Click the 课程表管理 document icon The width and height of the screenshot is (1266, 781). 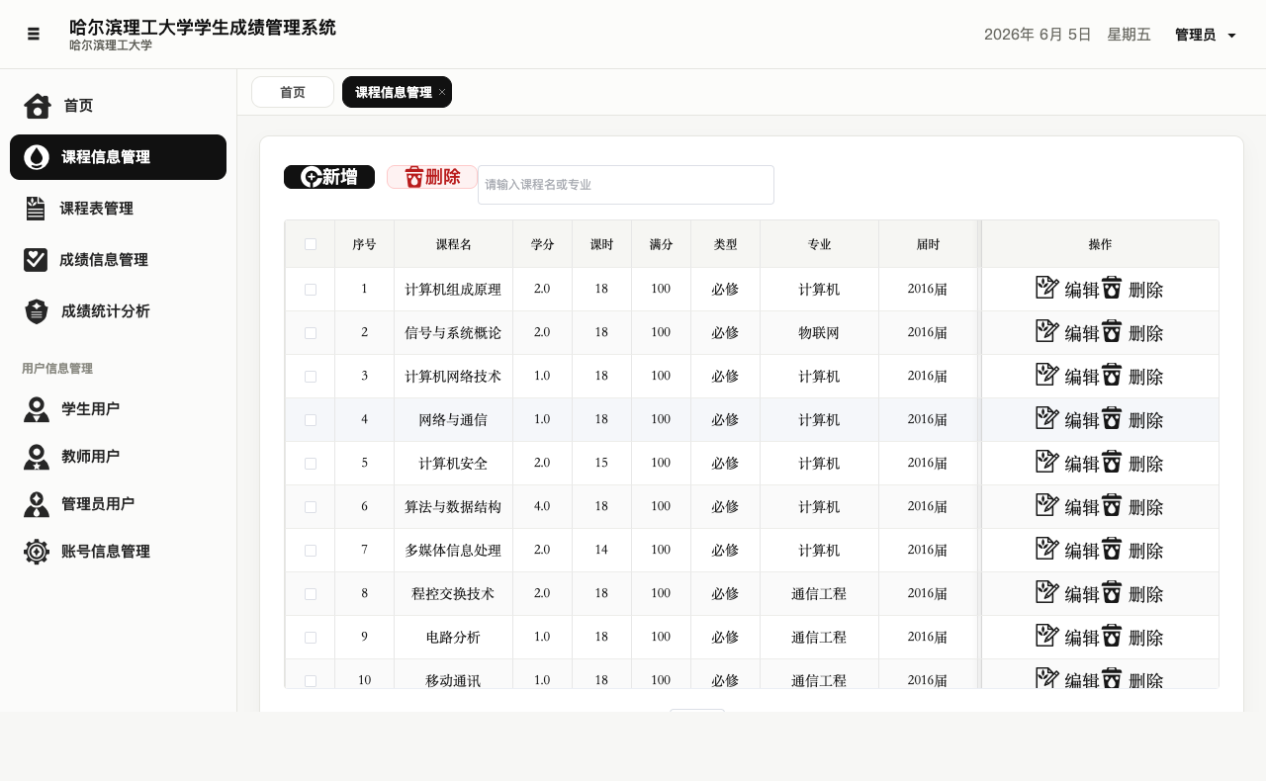coord(36,209)
